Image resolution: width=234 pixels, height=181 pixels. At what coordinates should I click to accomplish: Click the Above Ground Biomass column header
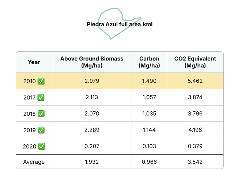92,62
